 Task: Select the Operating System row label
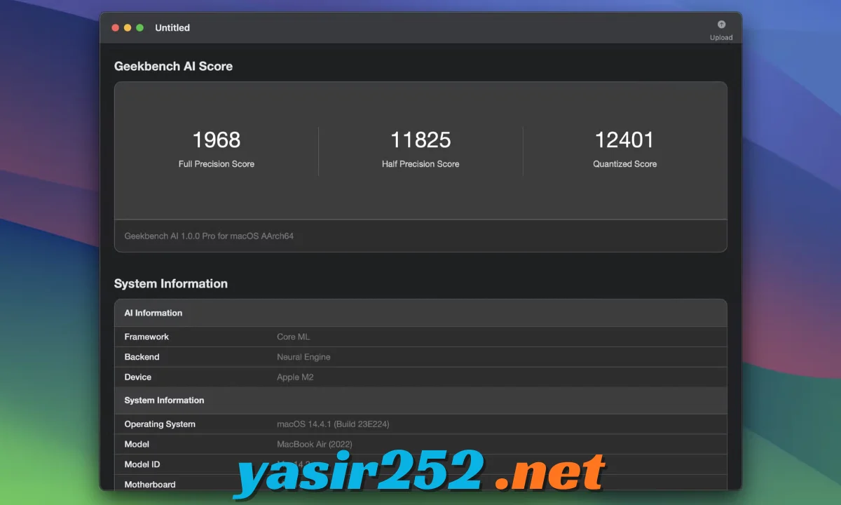(160, 424)
